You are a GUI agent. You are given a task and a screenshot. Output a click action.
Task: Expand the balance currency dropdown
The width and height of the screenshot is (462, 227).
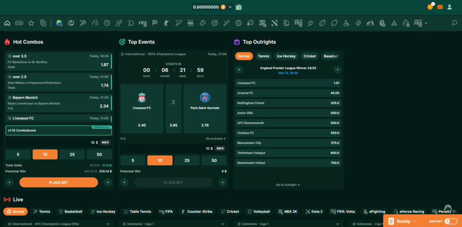click(230, 7)
